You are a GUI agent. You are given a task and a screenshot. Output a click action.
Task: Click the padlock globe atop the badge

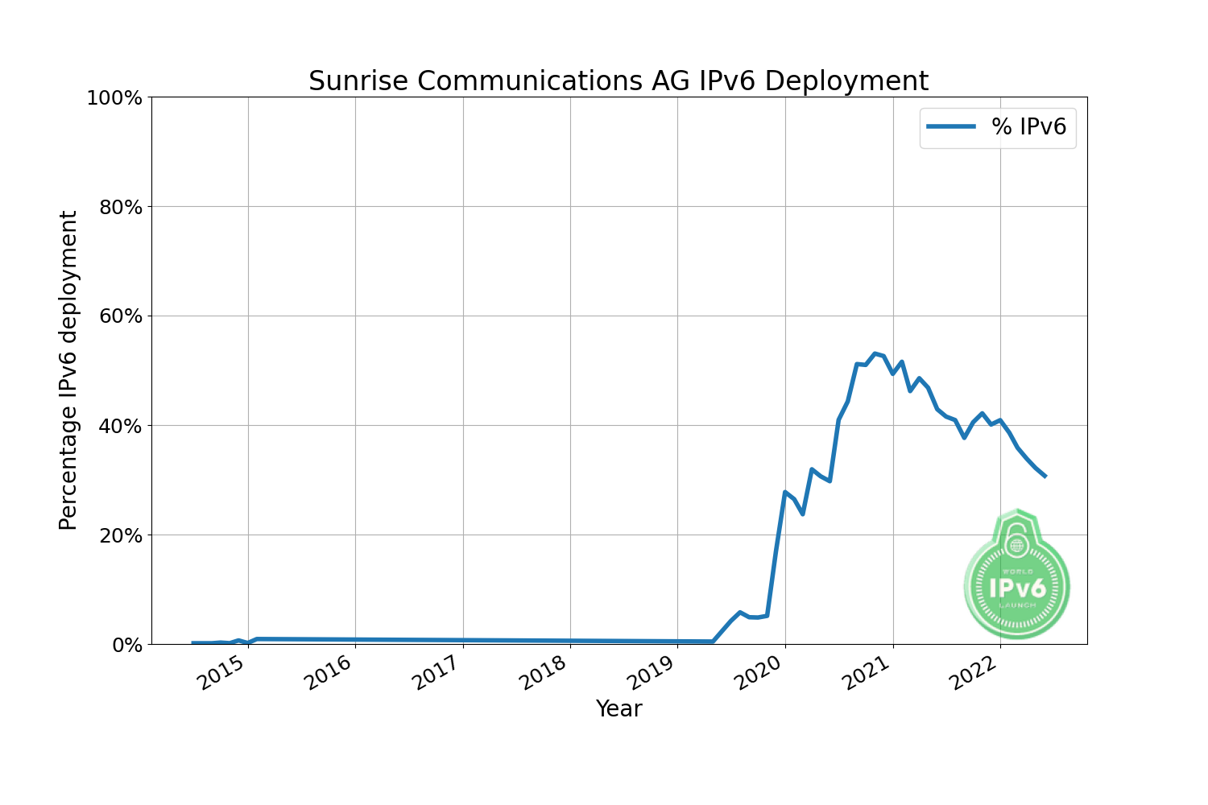tap(1017, 544)
